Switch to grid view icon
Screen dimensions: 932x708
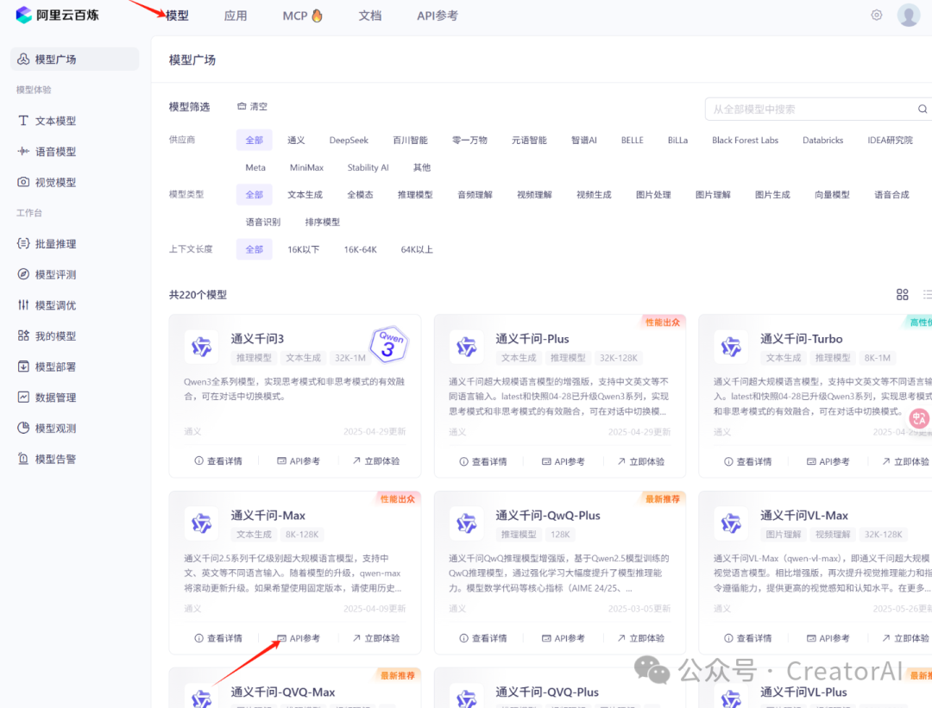point(902,294)
